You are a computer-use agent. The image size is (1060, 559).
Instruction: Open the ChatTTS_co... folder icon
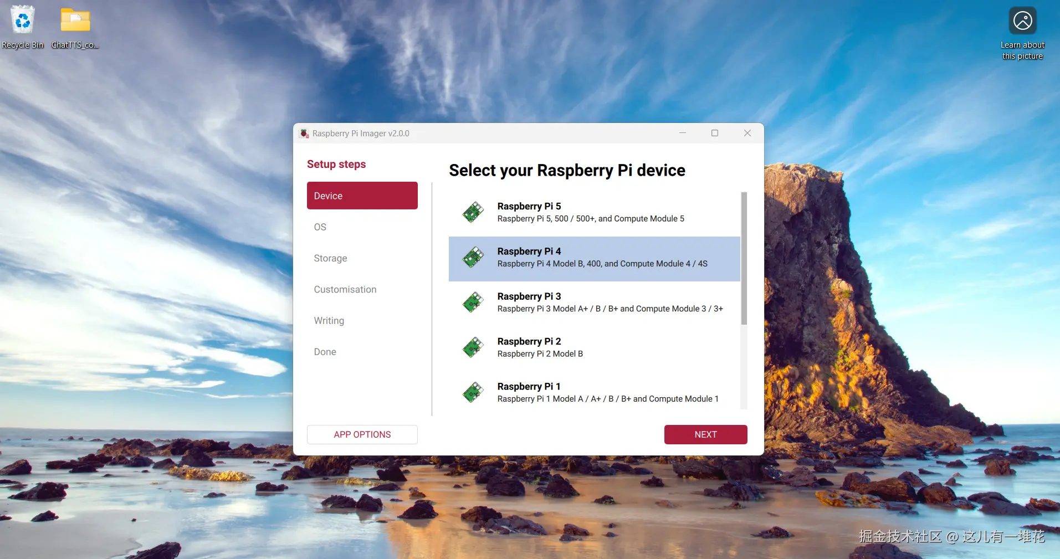coord(75,27)
